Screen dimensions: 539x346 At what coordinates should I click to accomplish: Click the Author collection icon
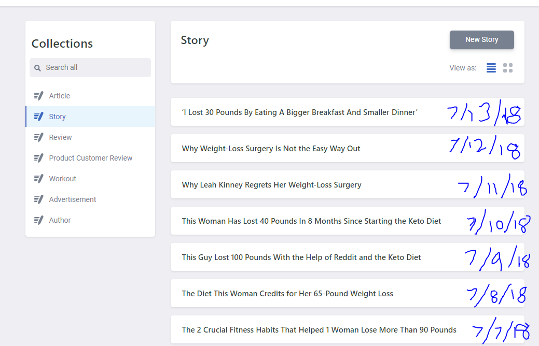(x=38, y=220)
